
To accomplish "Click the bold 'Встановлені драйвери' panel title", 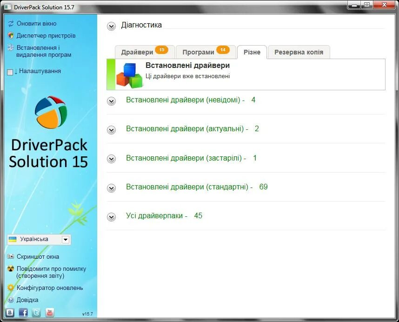I will 187,66.
